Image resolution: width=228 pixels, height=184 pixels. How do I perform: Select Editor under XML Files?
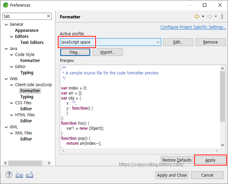tap(26, 139)
